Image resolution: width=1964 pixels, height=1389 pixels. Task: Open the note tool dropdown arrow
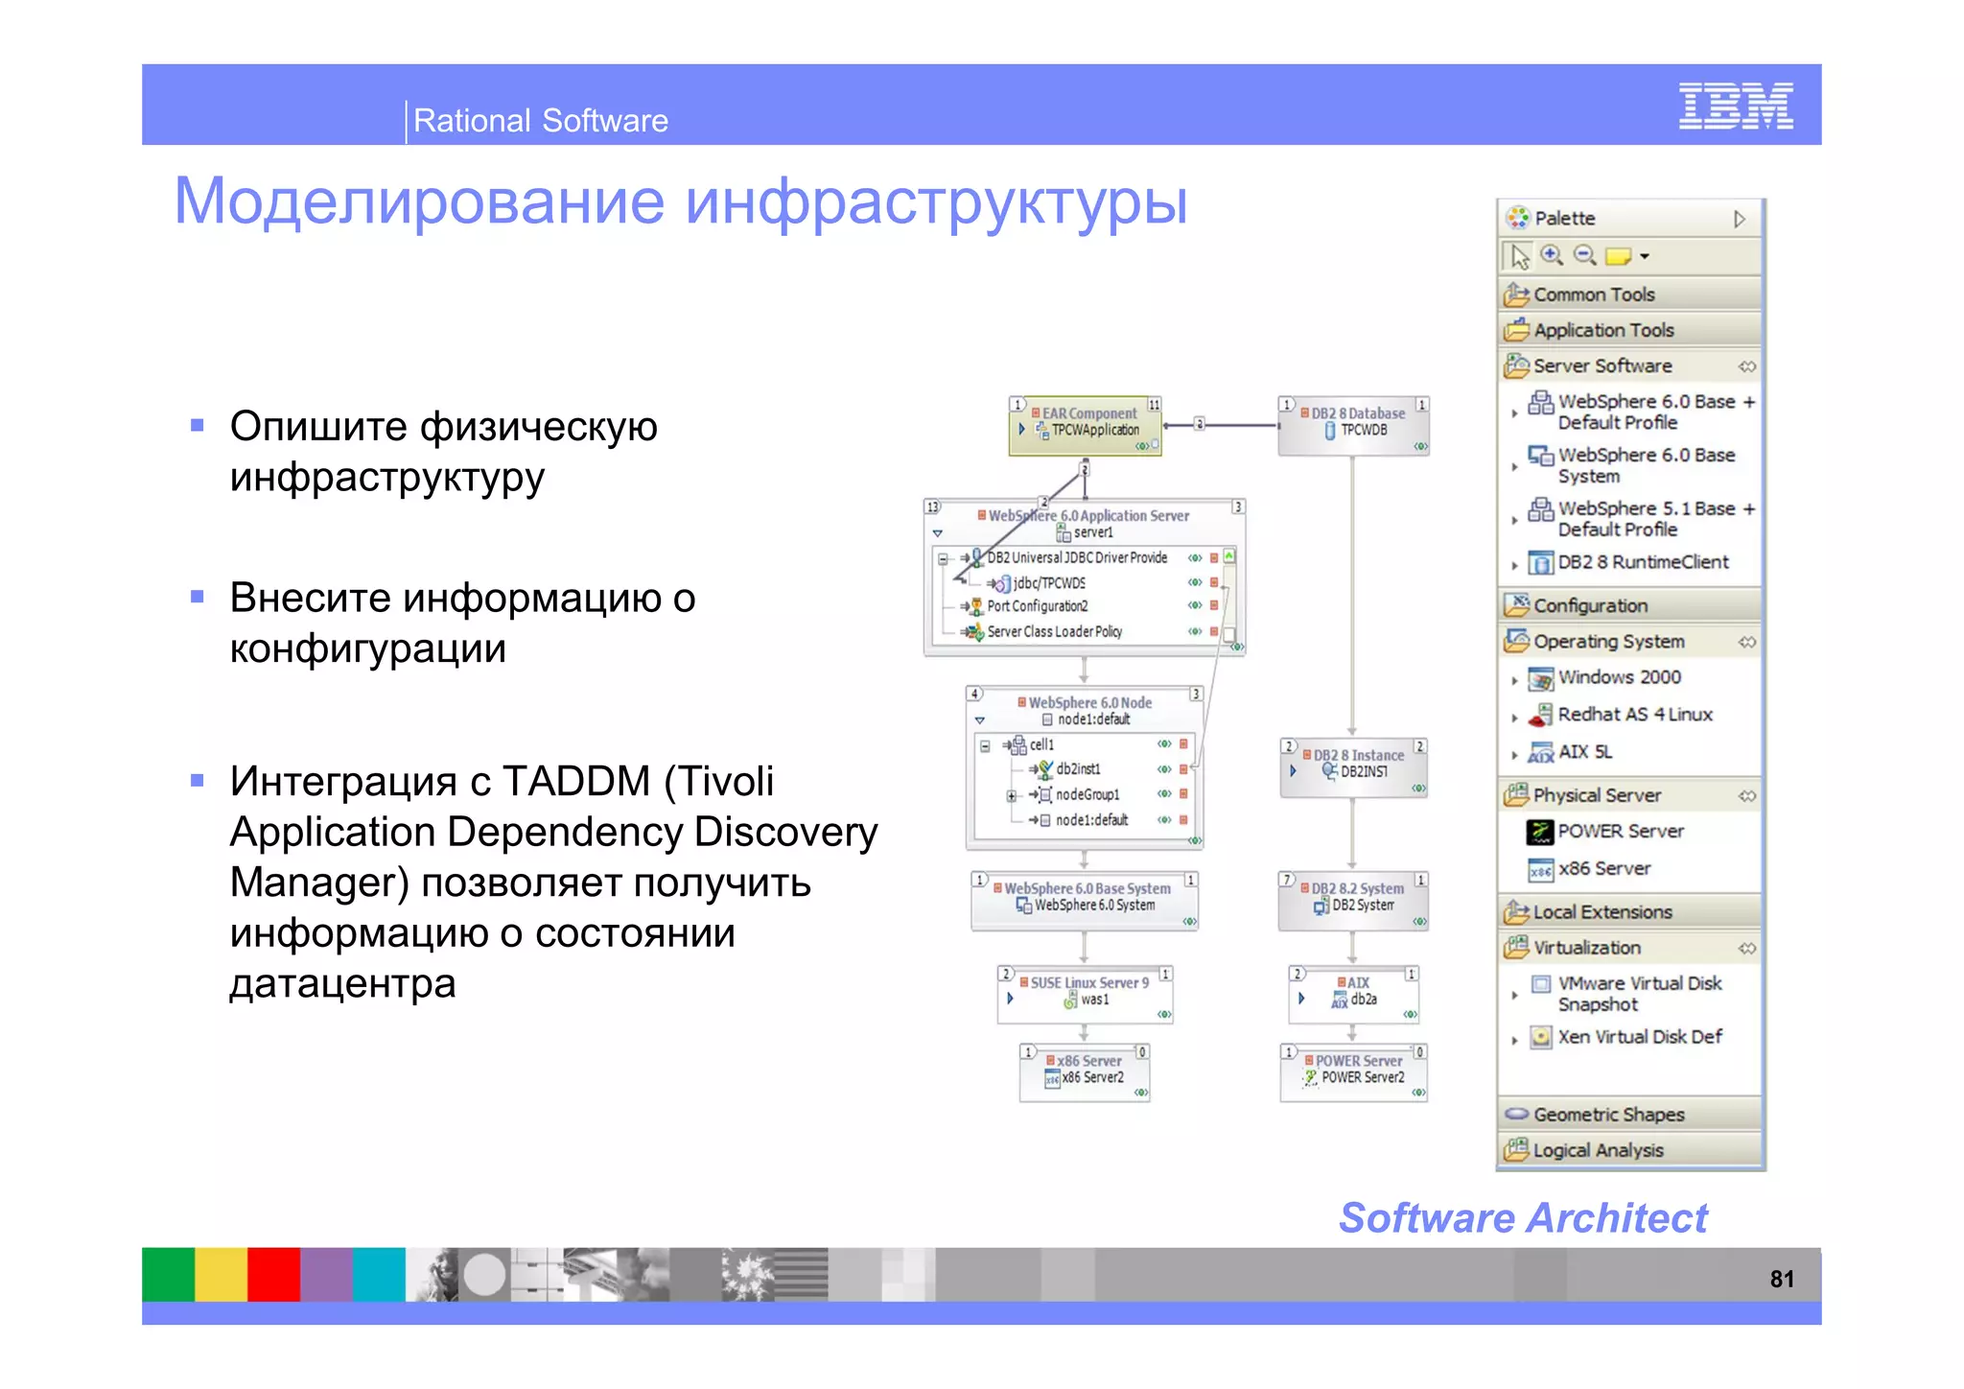pos(1645,256)
